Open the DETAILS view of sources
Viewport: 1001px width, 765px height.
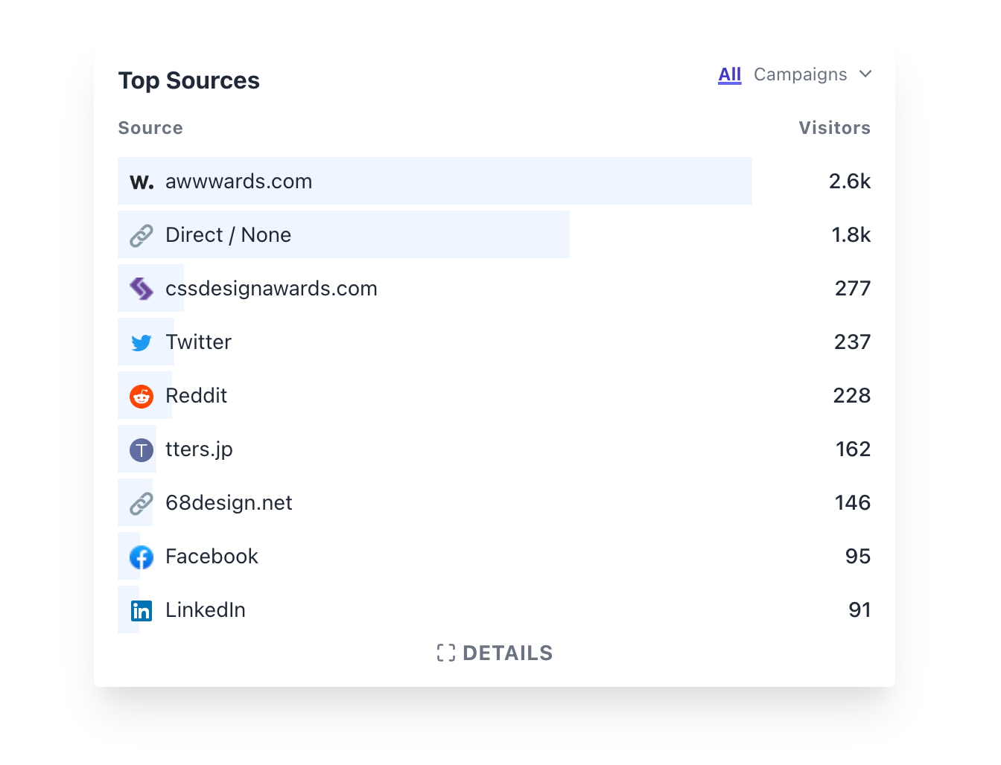pos(495,653)
